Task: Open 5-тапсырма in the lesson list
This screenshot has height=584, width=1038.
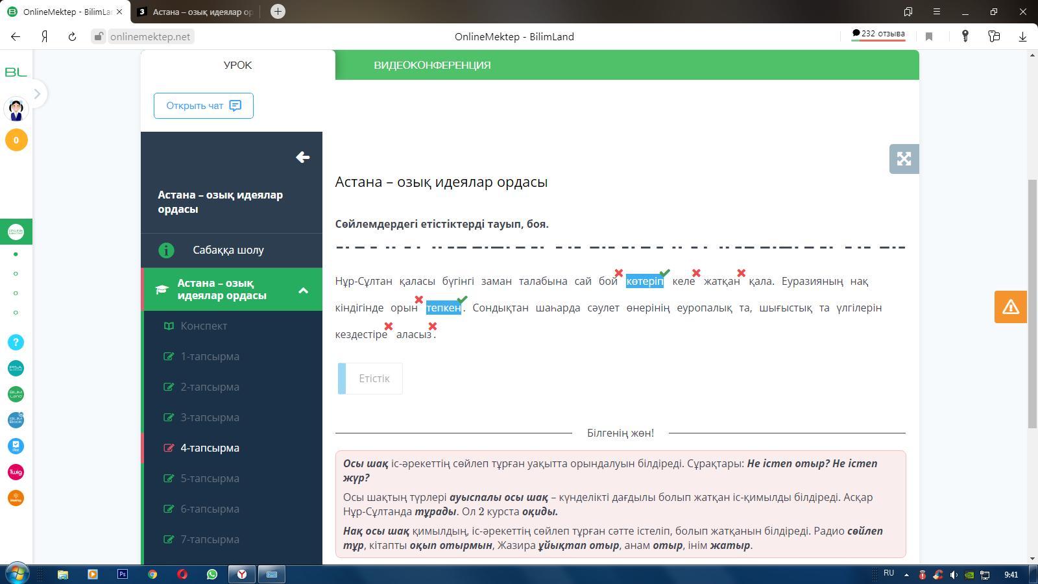Action: coord(210,478)
